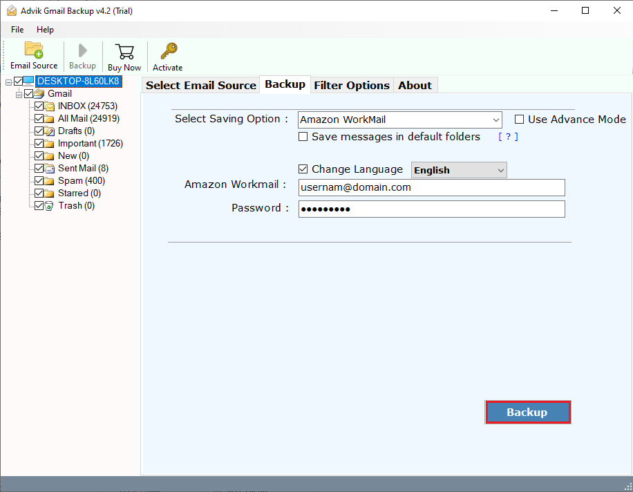Select the INBOX (24753) folder label

tap(88, 106)
